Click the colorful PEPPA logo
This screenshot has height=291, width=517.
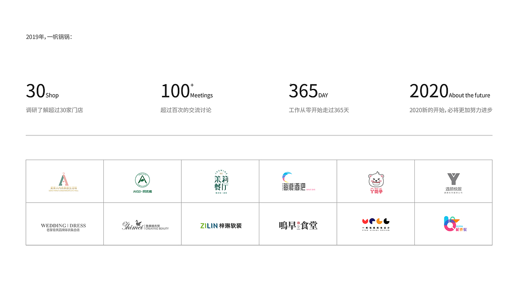coord(455,224)
